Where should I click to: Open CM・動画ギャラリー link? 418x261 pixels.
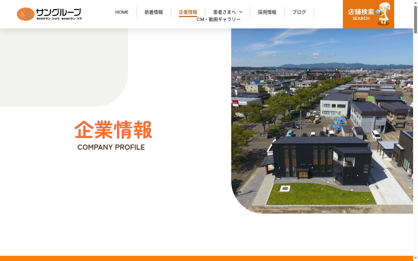(x=218, y=19)
